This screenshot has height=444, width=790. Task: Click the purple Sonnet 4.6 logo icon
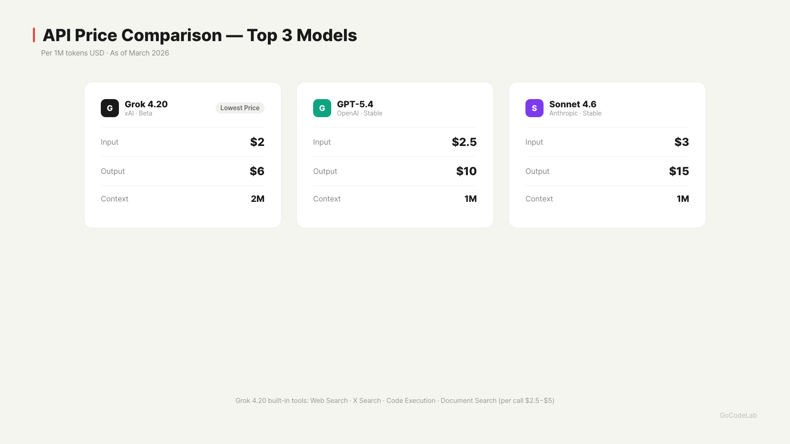pos(534,108)
